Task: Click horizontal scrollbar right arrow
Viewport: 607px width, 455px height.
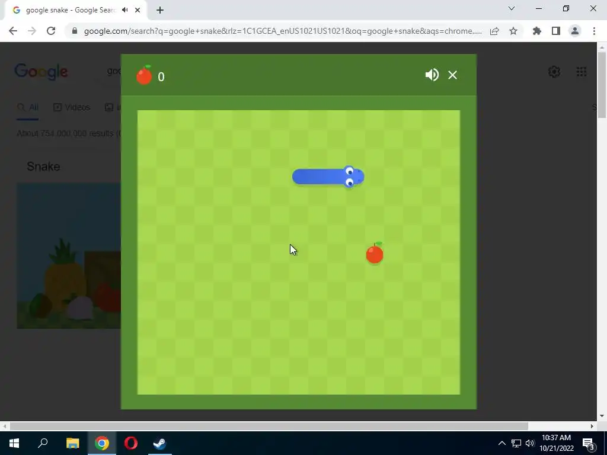Action: click(592, 426)
